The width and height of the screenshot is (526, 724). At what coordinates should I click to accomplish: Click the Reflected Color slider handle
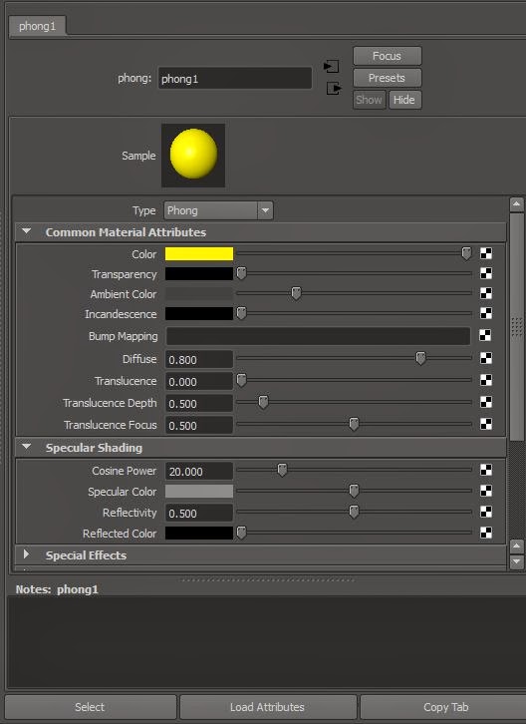[241, 533]
